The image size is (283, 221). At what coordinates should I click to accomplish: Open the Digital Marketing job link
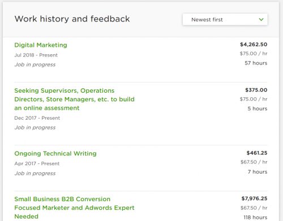coord(41,45)
